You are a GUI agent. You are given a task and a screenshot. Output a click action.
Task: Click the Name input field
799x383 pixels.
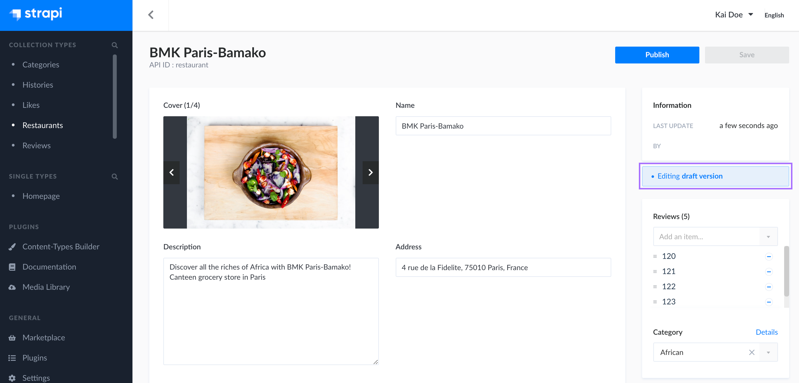[x=503, y=126]
